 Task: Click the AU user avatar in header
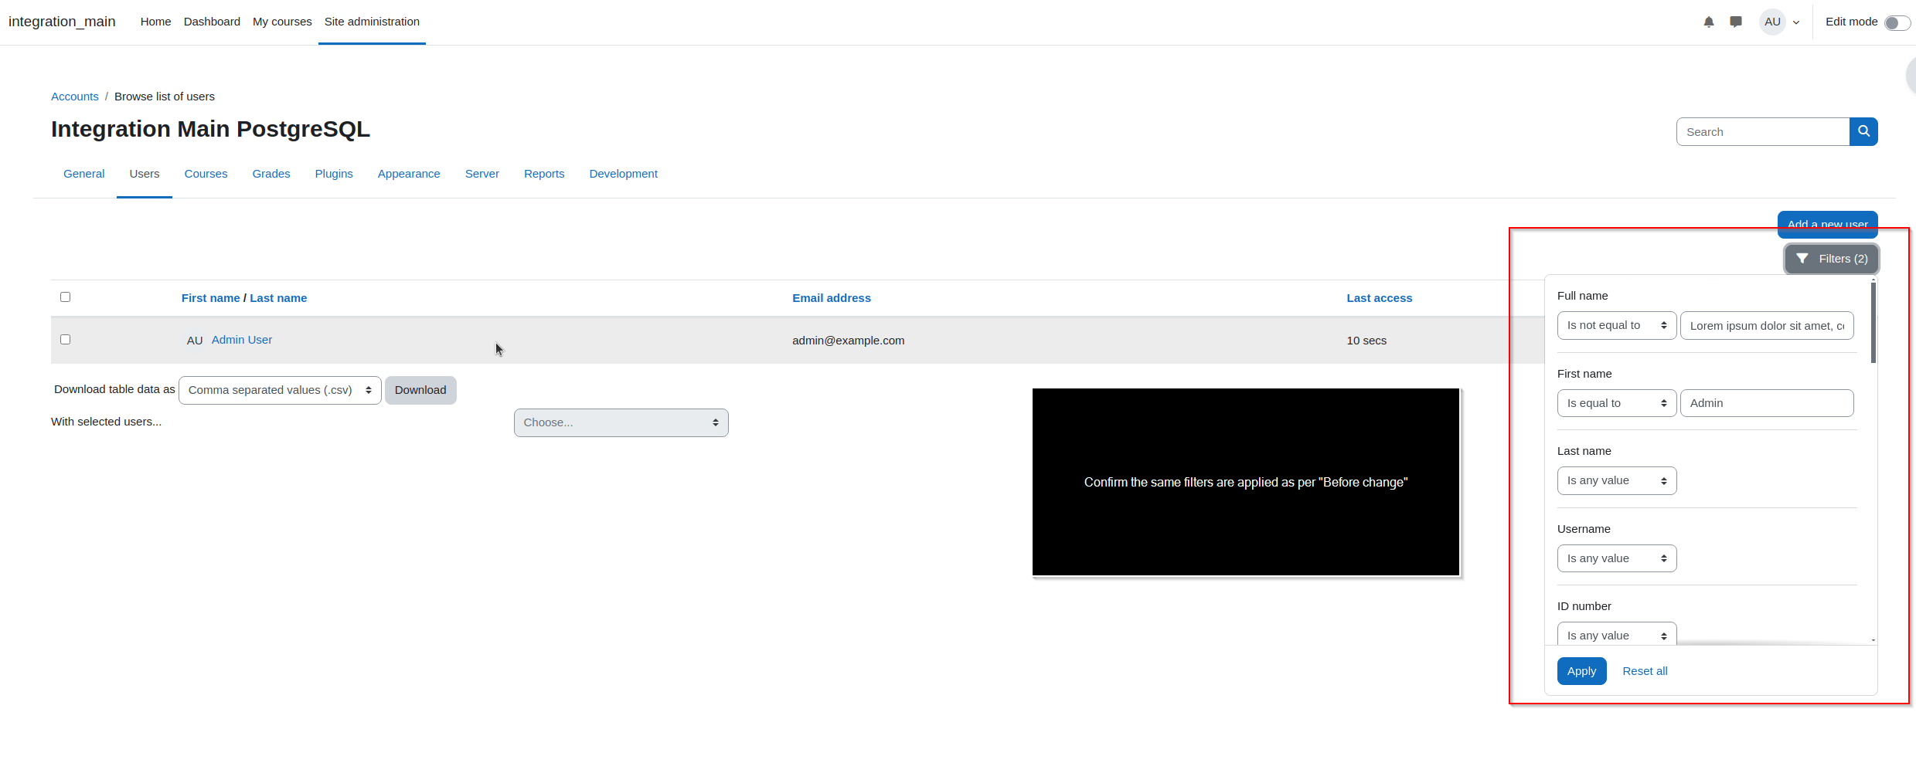click(x=1772, y=22)
